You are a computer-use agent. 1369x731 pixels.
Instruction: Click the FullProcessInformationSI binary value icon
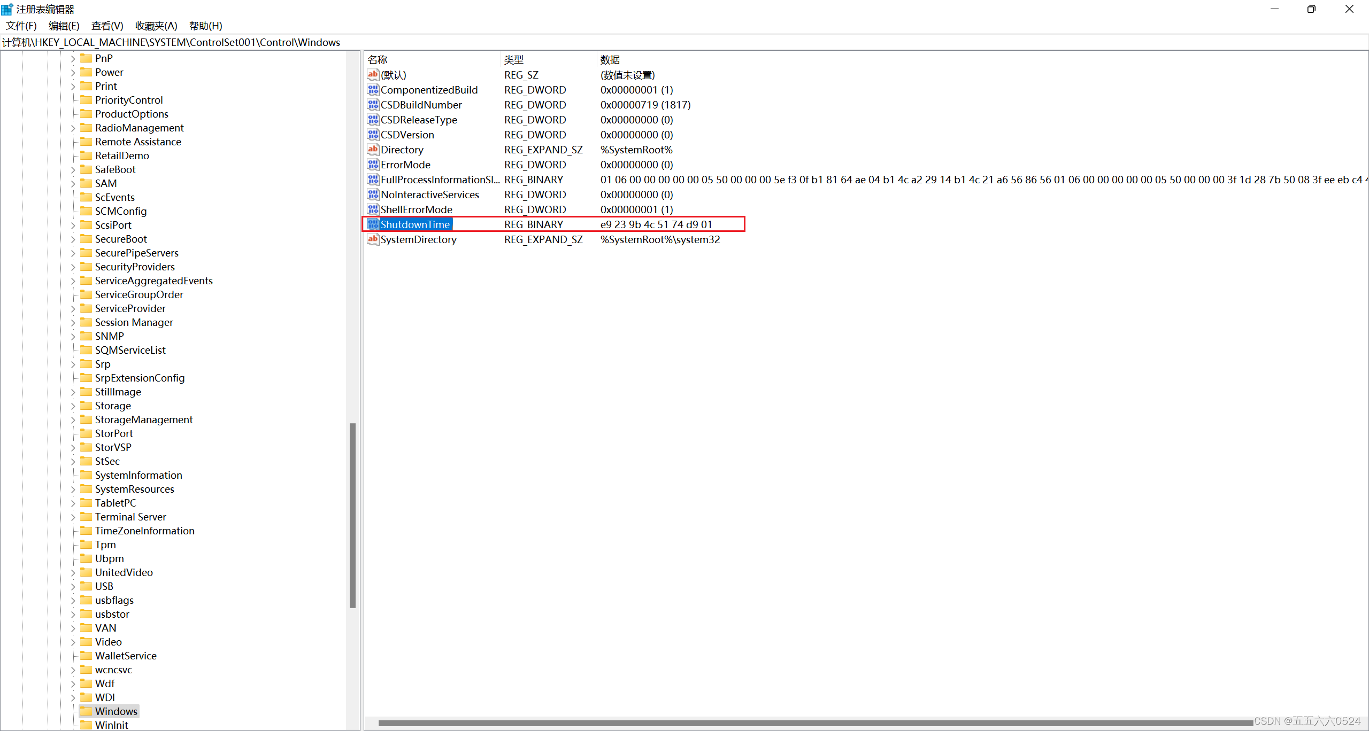coord(373,180)
